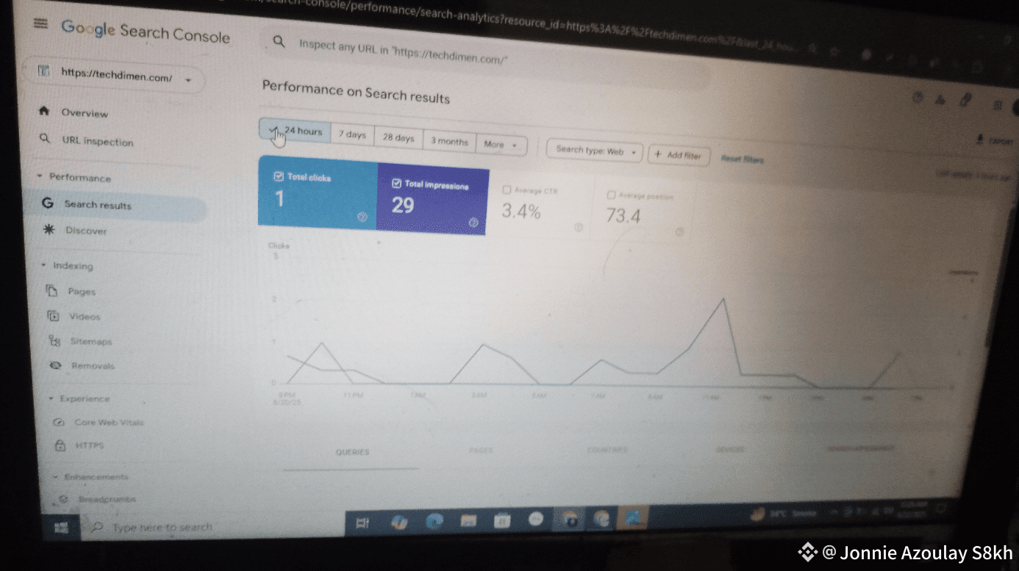Open the More date range dropdown
The height and width of the screenshot is (571, 1019).
[x=501, y=145]
